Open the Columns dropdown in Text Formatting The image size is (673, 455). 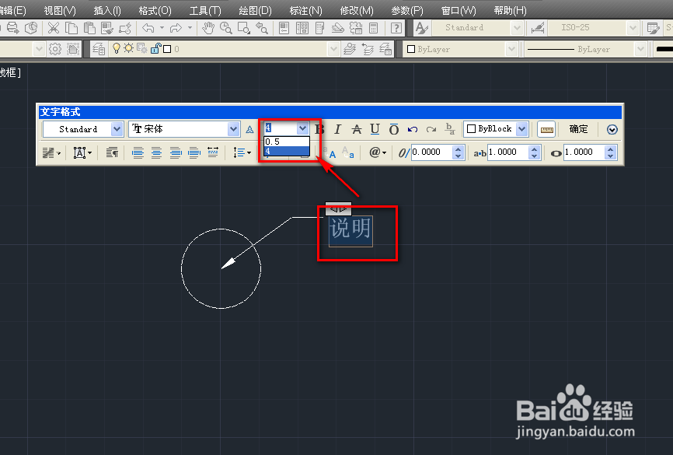pos(51,152)
